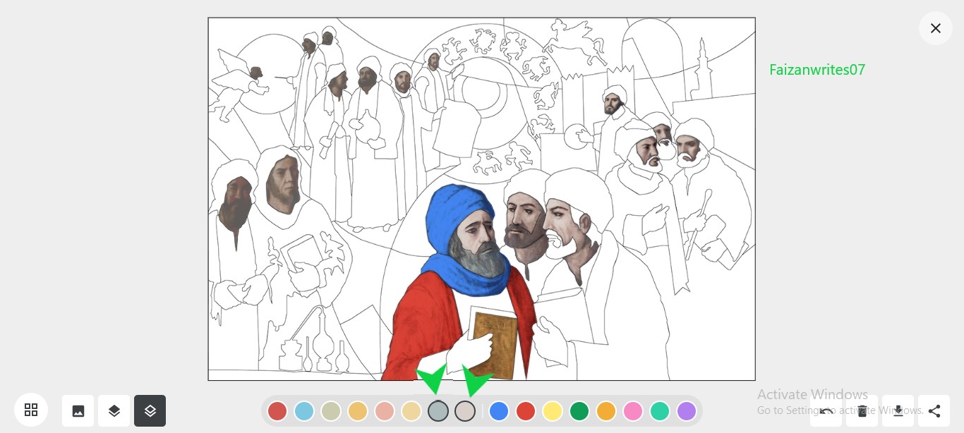The height and width of the screenshot is (433, 964).
Task: Choose the bright orange swatch
Action: [x=606, y=411]
